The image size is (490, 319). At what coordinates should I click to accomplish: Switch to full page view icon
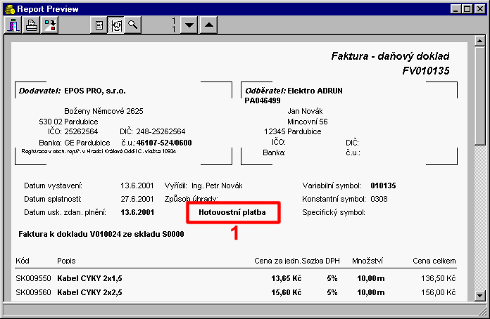pos(99,25)
